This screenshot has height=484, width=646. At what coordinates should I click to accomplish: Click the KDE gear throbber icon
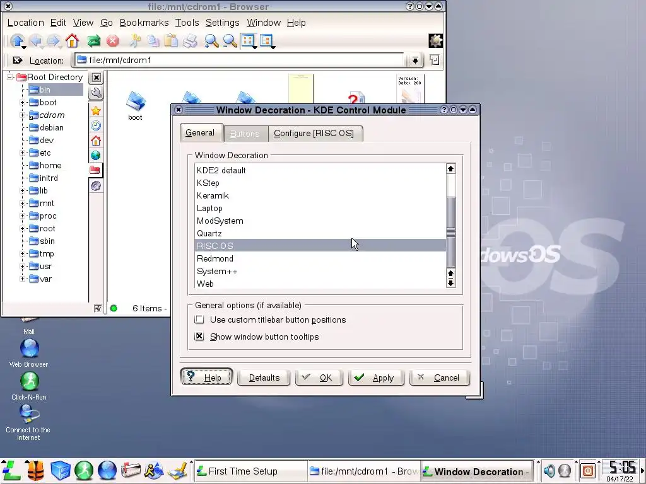(x=435, y=41)
